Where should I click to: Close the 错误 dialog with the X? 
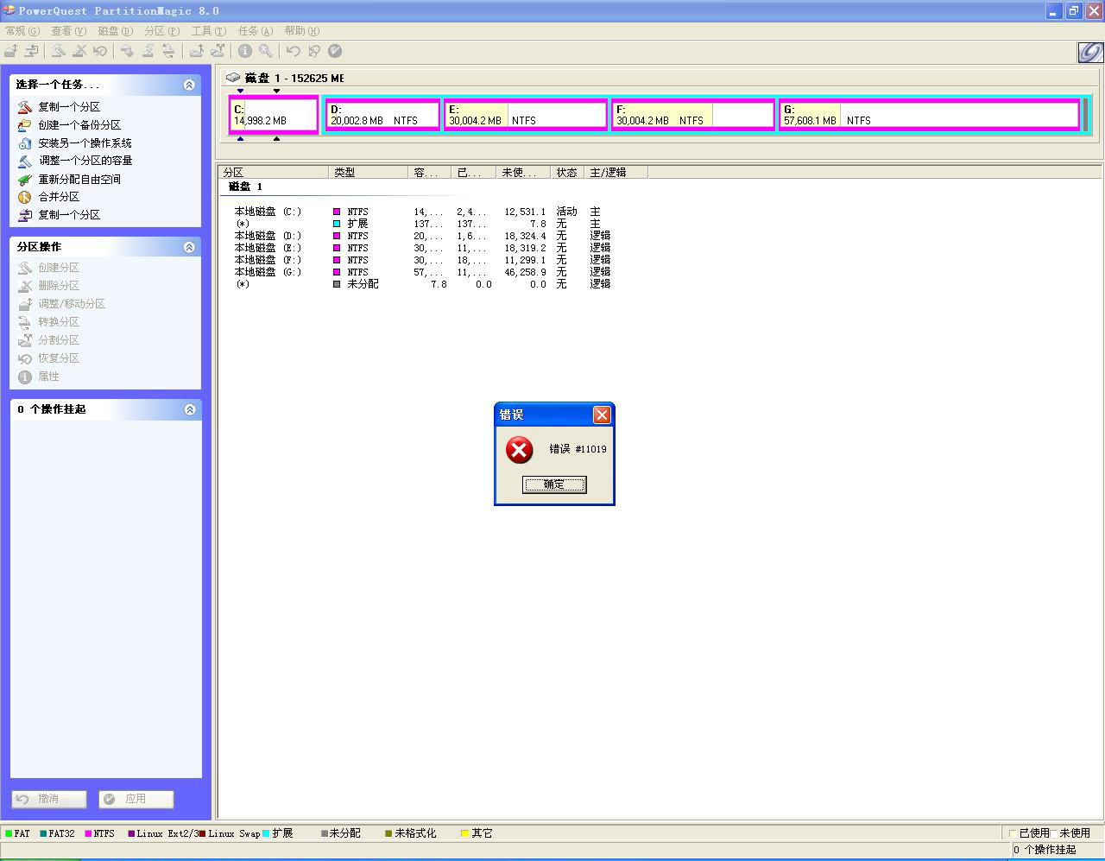602,415
